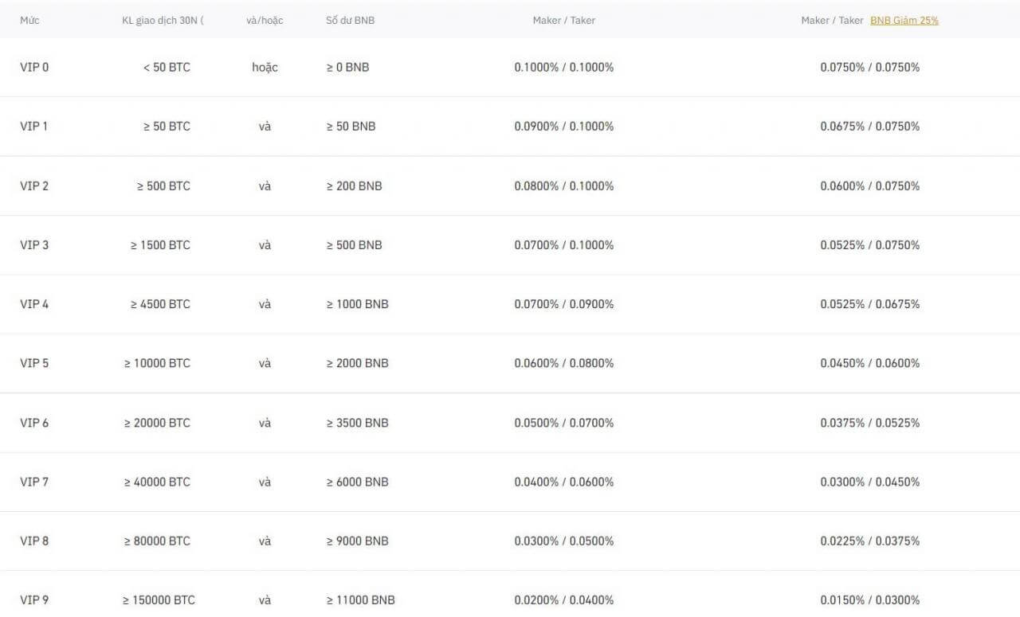This screenshot has width=1020, height=617.
Task: Click the '≥ 4500 BTC' volume cell
Action: [160, 304]
